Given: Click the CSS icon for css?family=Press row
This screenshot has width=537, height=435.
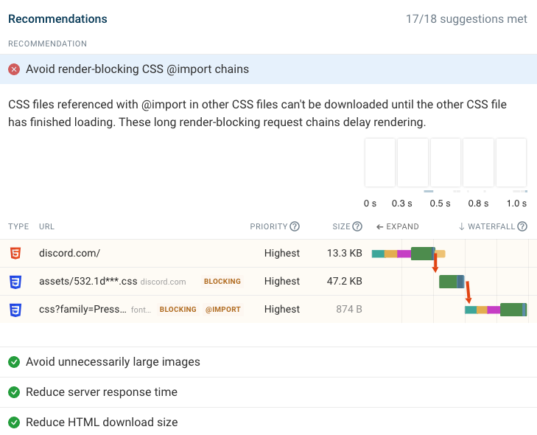Looking at the screenshot, I should (15, 310).
